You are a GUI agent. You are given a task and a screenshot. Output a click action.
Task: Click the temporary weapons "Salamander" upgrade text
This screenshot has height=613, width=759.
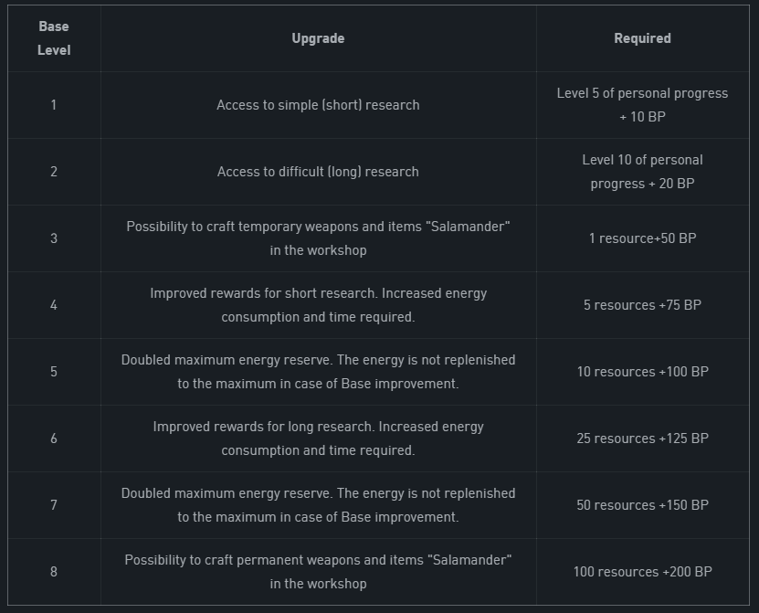pos(318,238)
